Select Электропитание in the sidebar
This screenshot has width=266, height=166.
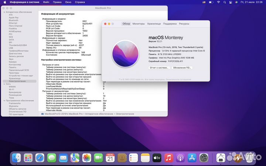pyautogui.click(x=20, y=81)
